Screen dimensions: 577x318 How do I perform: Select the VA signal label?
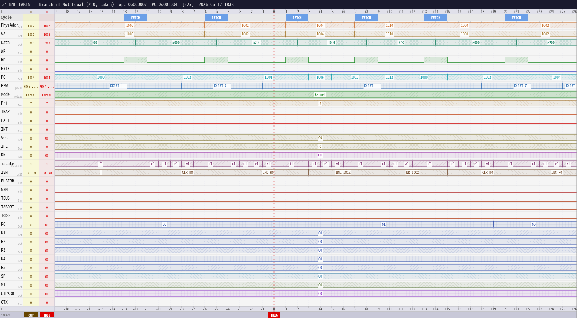(3, 34)
